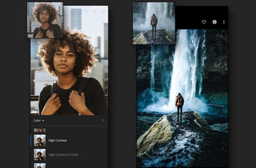Expand the Color preset group dropdown

point(39,121)
